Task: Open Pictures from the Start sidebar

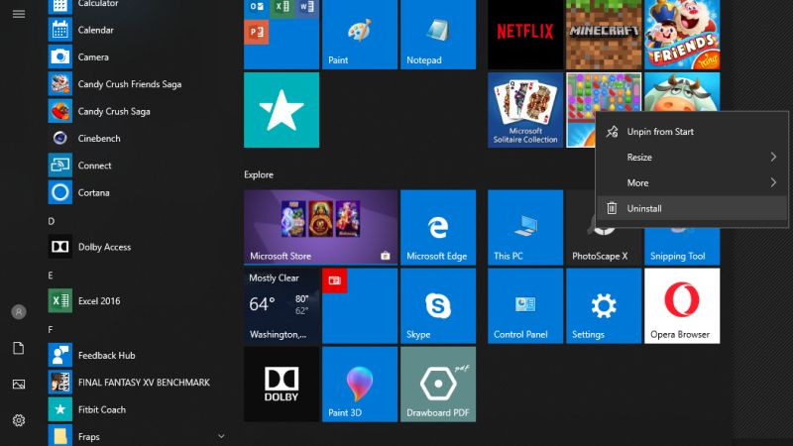Action: tap(19, 385)
